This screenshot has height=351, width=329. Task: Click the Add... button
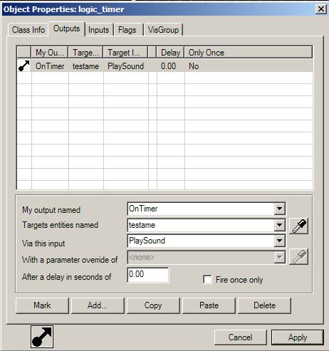pos(98,305)
